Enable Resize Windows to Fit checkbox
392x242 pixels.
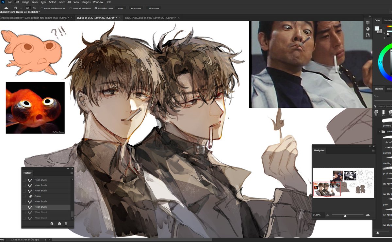click(x=42, y=8)
